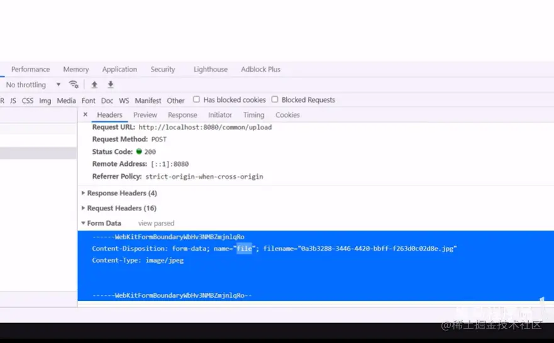This screenshot has height=343, width=554.
Task: Open the Adblock Plus tab
Action: pyautogui.click(x=261, y=69)
